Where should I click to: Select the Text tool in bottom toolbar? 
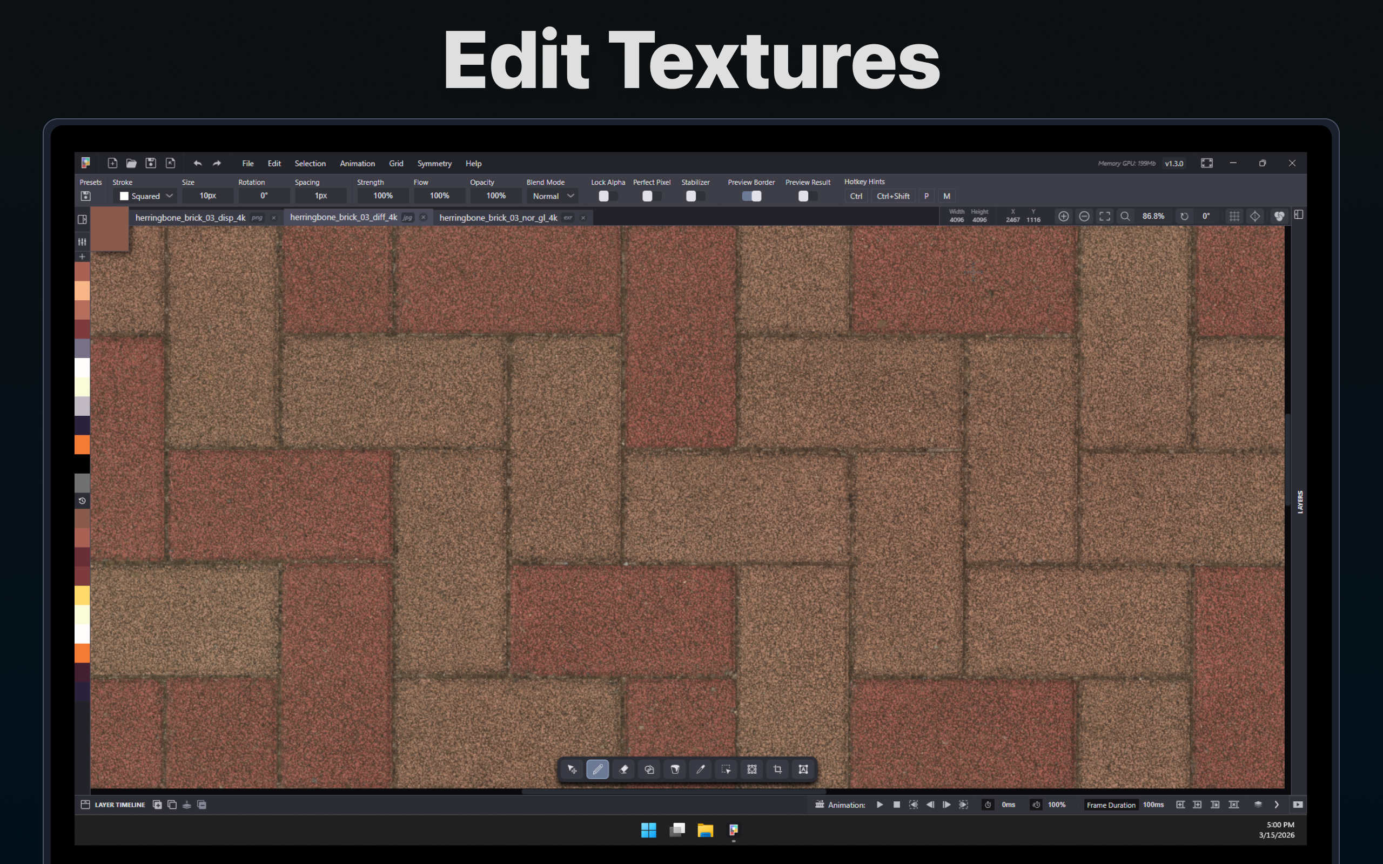click(803, 769)
